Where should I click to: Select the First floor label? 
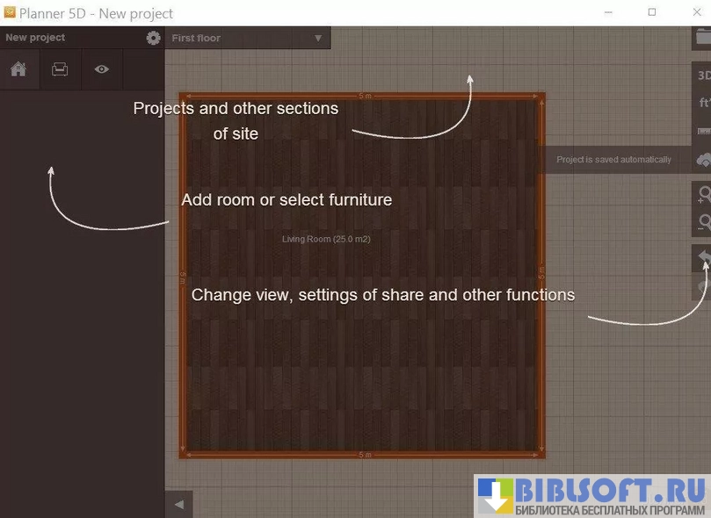click(196, 39)
